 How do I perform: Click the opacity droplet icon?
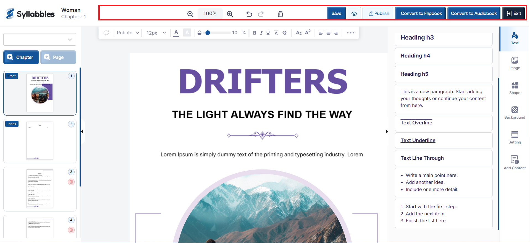pyautogui.click(x=200, y=33)
